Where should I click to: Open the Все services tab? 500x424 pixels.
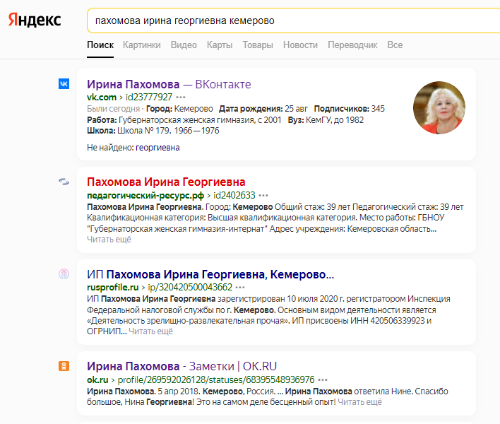click(395, 45)
